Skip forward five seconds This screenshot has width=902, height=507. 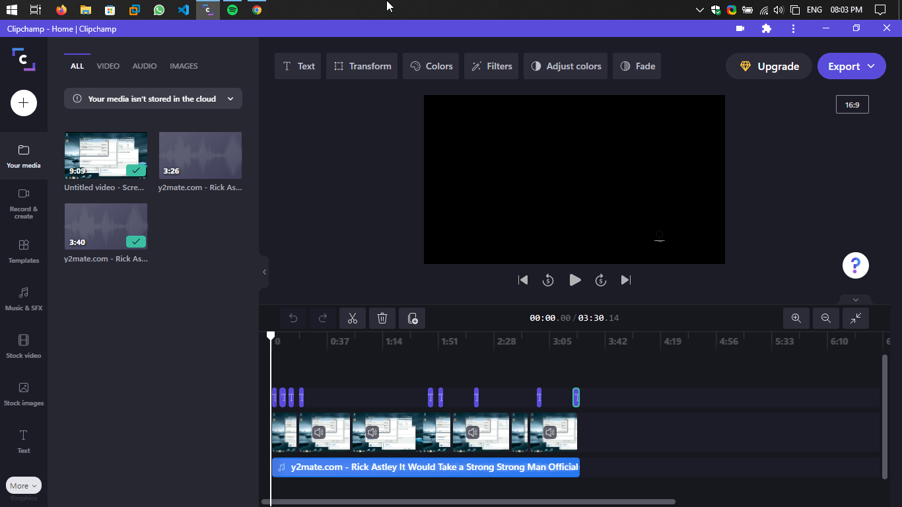pyautogui.click(x=601, y=280)
